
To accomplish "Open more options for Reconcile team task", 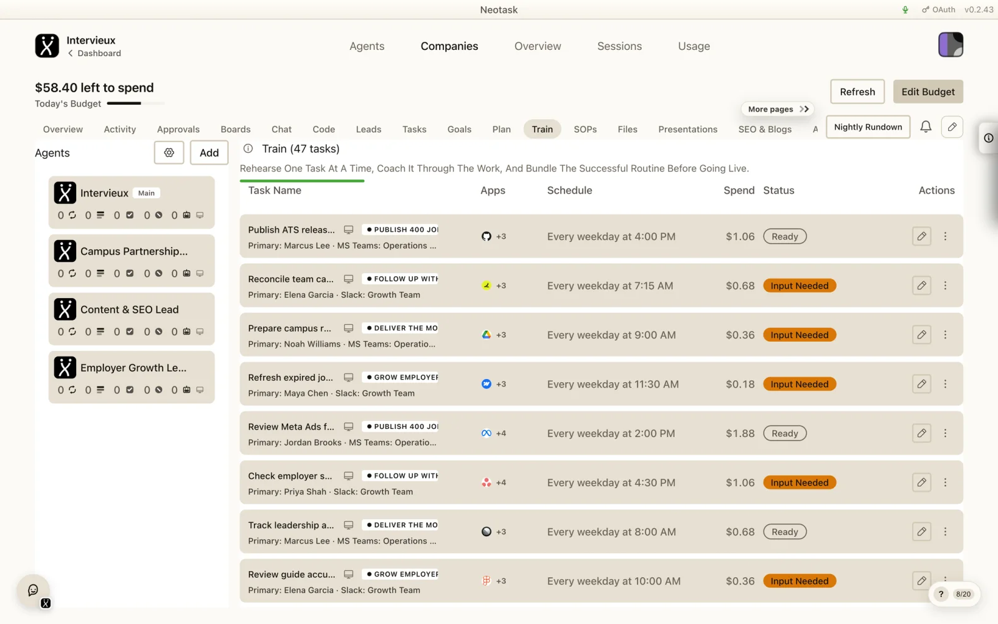I will click(945, 286).
